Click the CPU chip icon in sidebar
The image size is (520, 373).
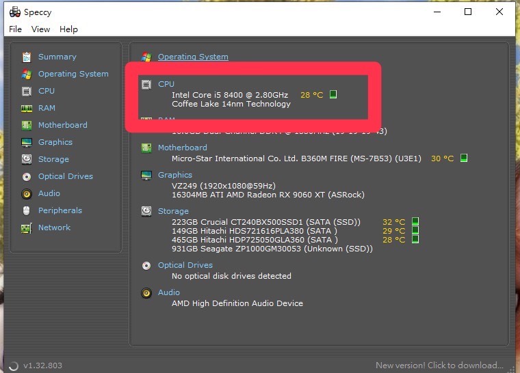click(x=27, y=91)
